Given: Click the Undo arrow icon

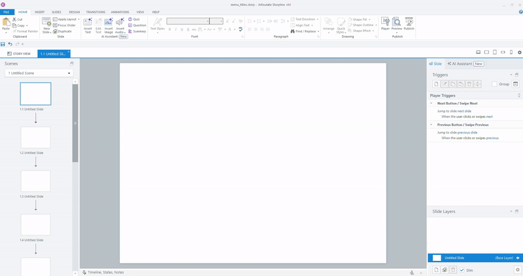Looking at the screenshot, I should point(10,44).
